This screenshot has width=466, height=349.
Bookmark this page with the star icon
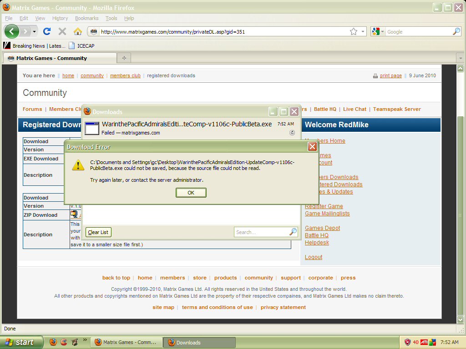click(x=353, y=31)
